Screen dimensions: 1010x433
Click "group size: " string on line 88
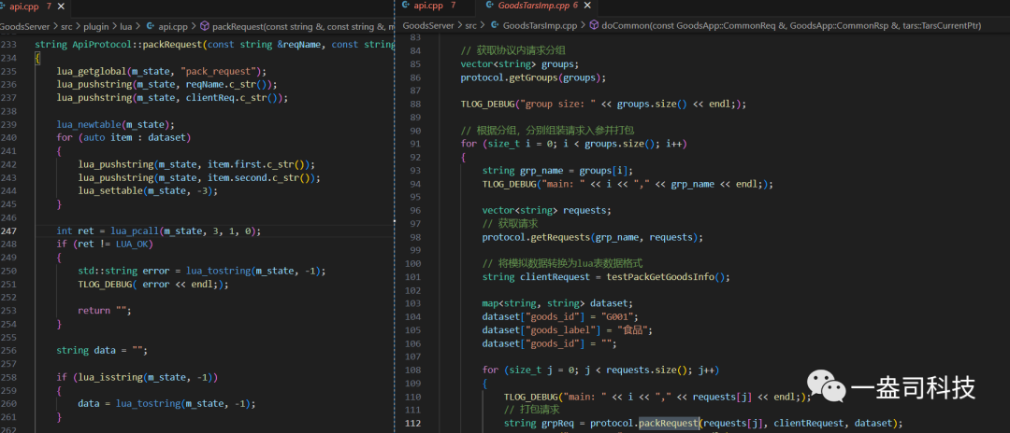pyautogui.click(x=555, y=105)
